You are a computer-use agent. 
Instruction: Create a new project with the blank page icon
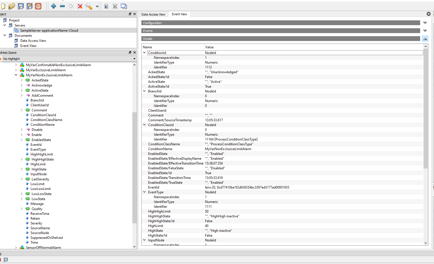[3, 6]
